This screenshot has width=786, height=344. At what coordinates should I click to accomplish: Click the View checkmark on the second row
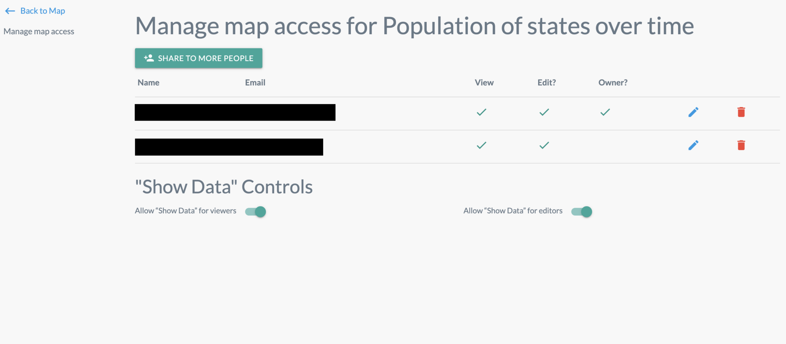click(481, 146)
